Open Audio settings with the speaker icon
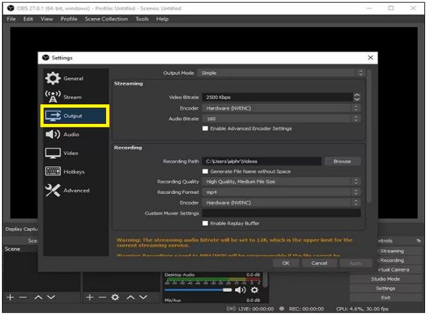Screen dimensions: 427x315 tap(53, 134)
